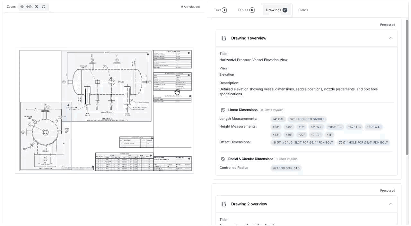
Task: Click the Processed status above Drawing 2
Action: 388,191
